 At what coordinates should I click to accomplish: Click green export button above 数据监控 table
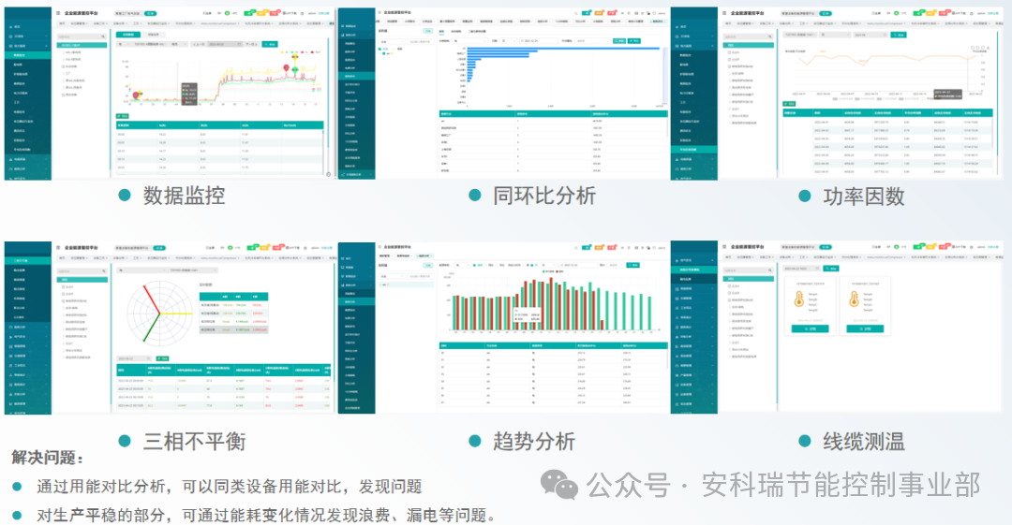pyautogui.click(x=123, y=116)
